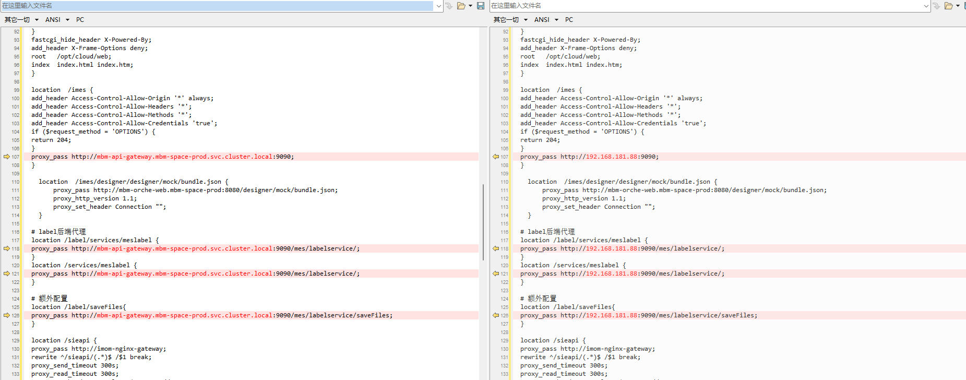
Task: Copy line 118 to right via left gutter arrow
Action: click(7, 248)
